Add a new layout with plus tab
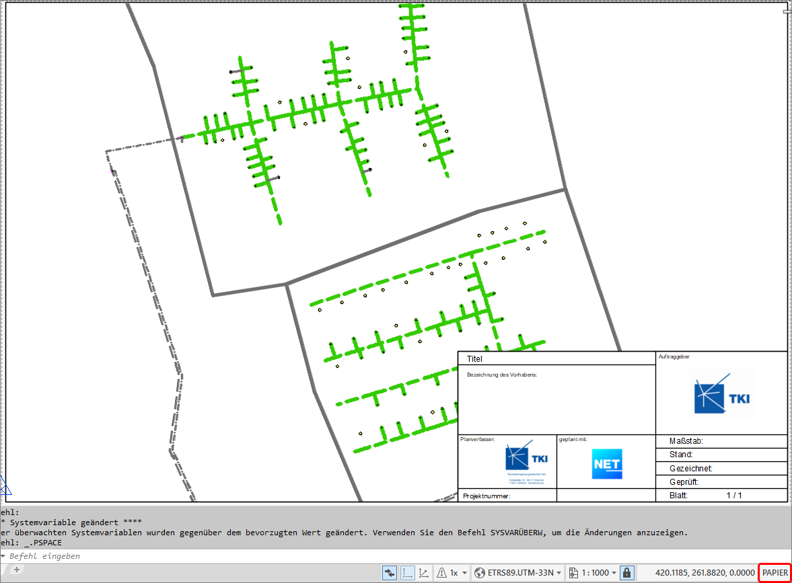 17,570
